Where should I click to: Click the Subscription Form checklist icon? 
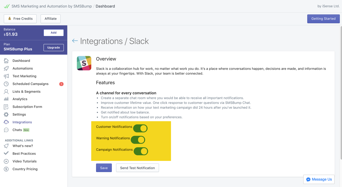[x=6, y=107]
